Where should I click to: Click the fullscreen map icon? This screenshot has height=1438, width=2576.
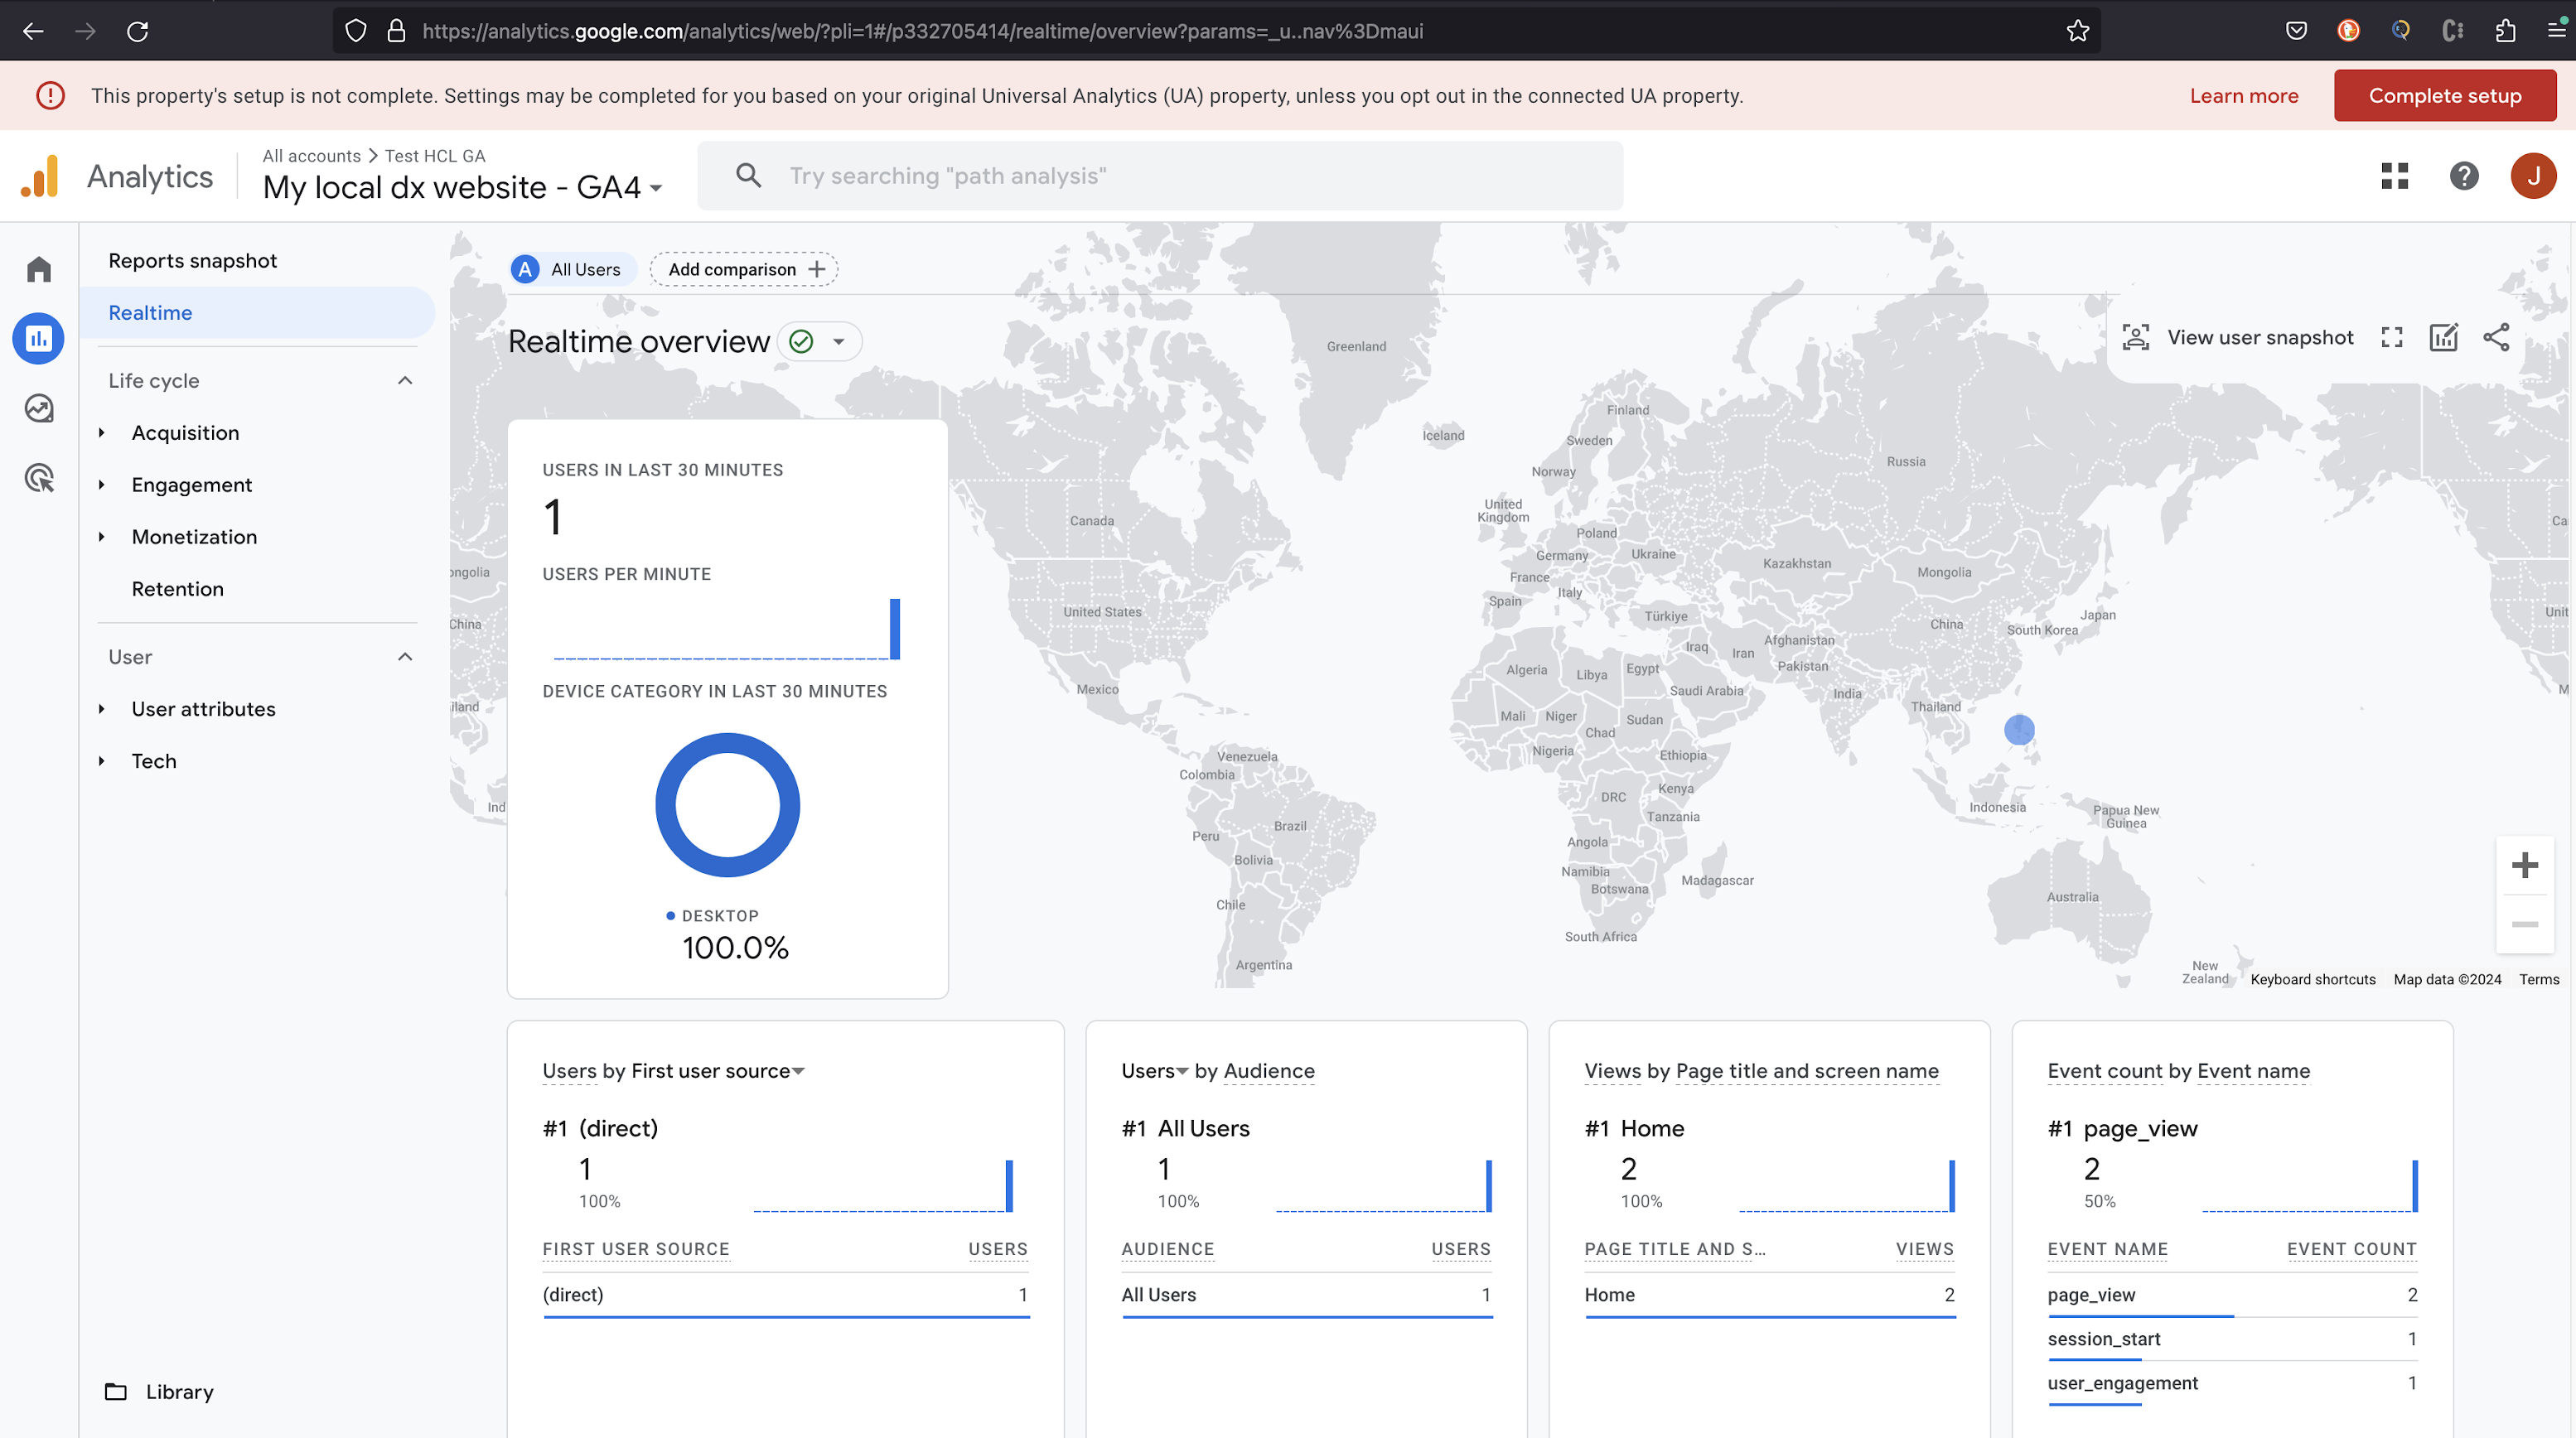2391,338
